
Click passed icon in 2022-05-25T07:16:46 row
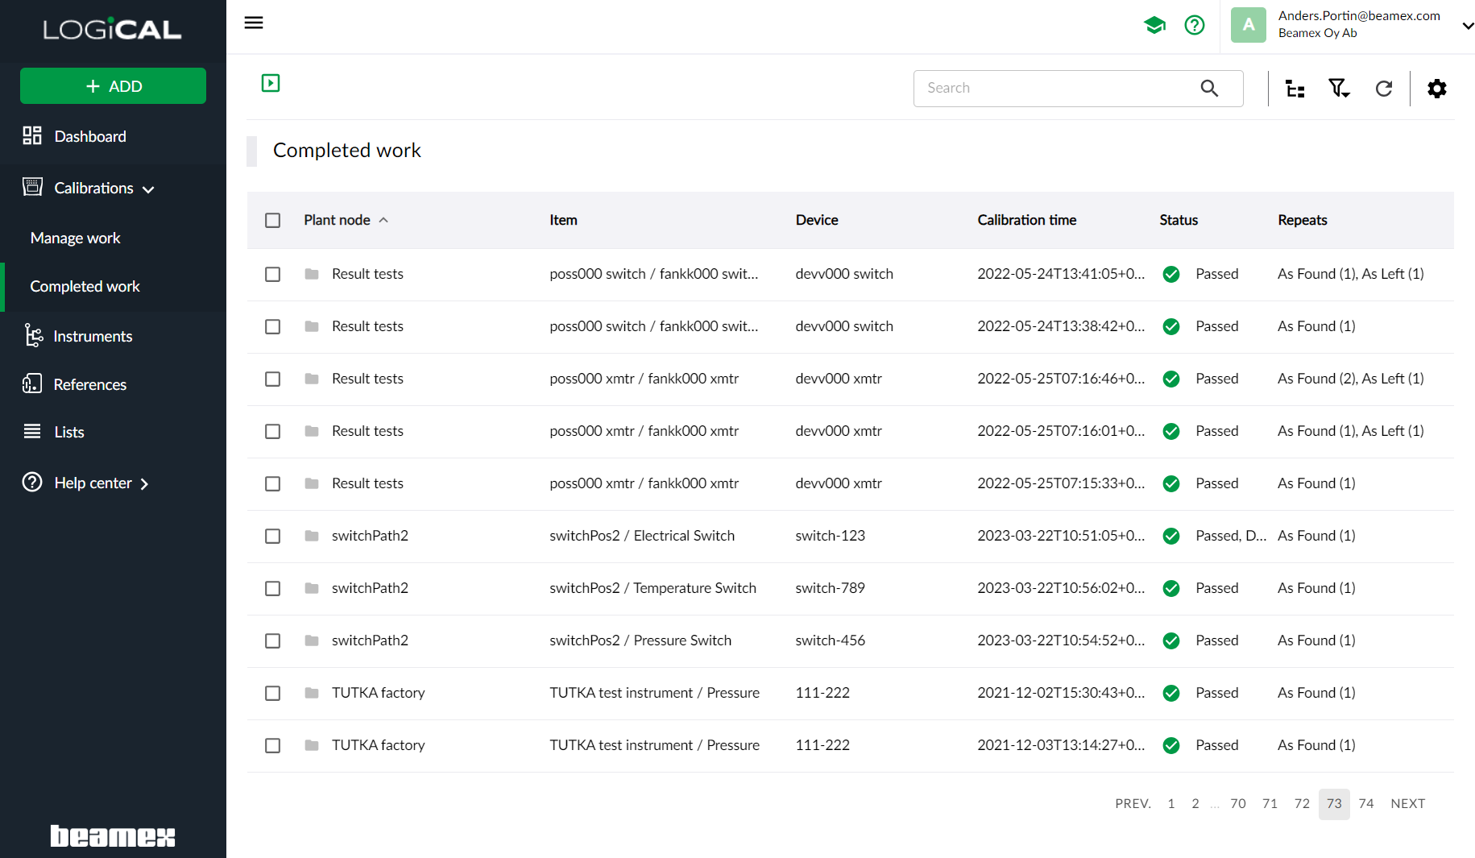[x=1171, y=379]
